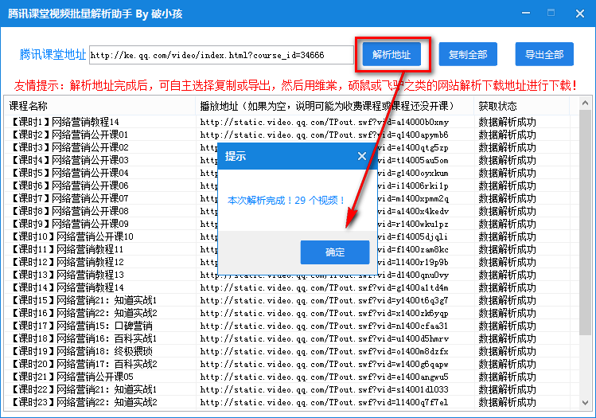596x418 pixels.
Task: Click URL ending vid=l1400q7f7el
Action: tap(324, 402)
